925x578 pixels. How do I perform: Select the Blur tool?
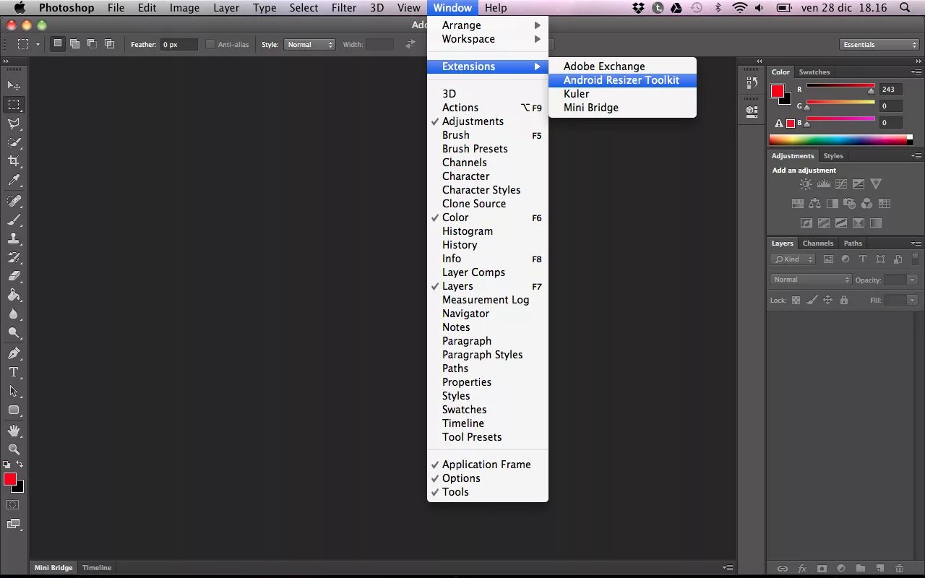point(14,314)
